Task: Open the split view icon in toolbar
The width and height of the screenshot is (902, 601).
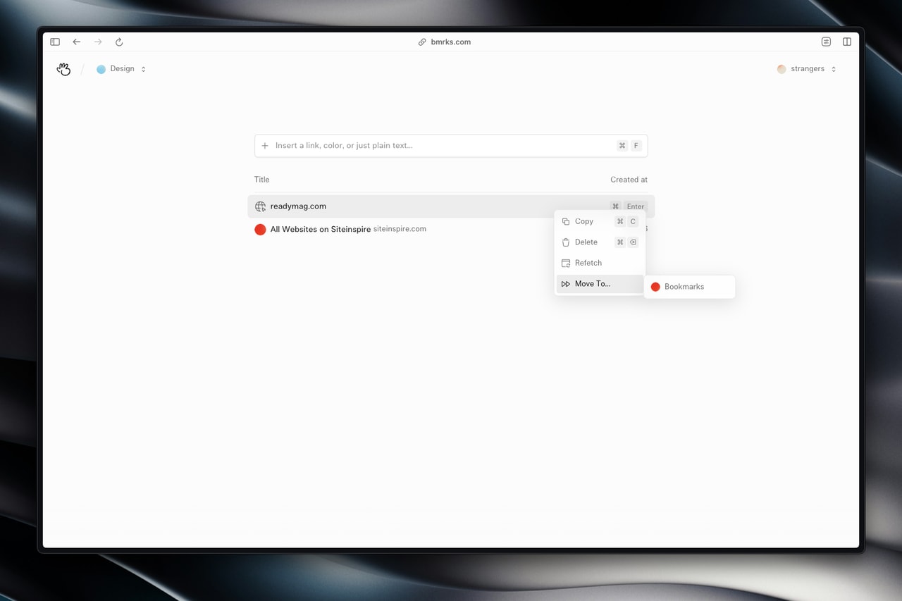Action: 846,42
